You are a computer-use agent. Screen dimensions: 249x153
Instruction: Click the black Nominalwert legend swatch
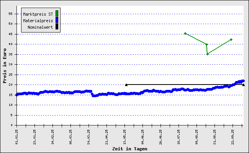point(57,26)
